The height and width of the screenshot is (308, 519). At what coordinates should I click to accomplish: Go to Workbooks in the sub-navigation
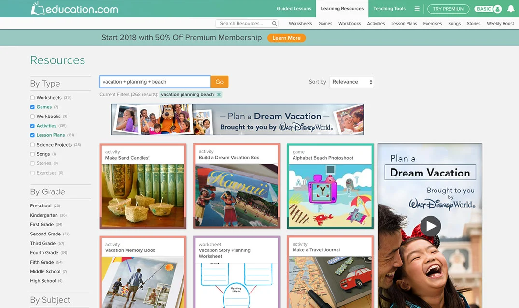pos(350,24)
